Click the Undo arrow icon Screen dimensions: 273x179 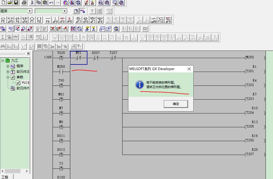coord(51,3)
